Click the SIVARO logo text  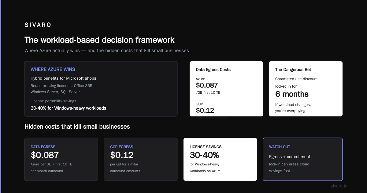tap(38, 25)
